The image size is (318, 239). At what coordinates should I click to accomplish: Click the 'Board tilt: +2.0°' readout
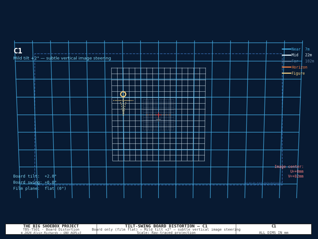pyautogui.click(x=35, y=176)
